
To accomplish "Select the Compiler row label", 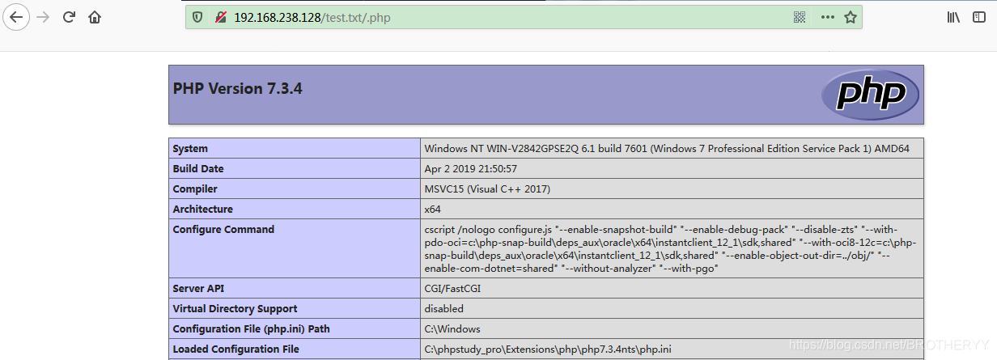I will pyautogui.click(x=195, y=189).
